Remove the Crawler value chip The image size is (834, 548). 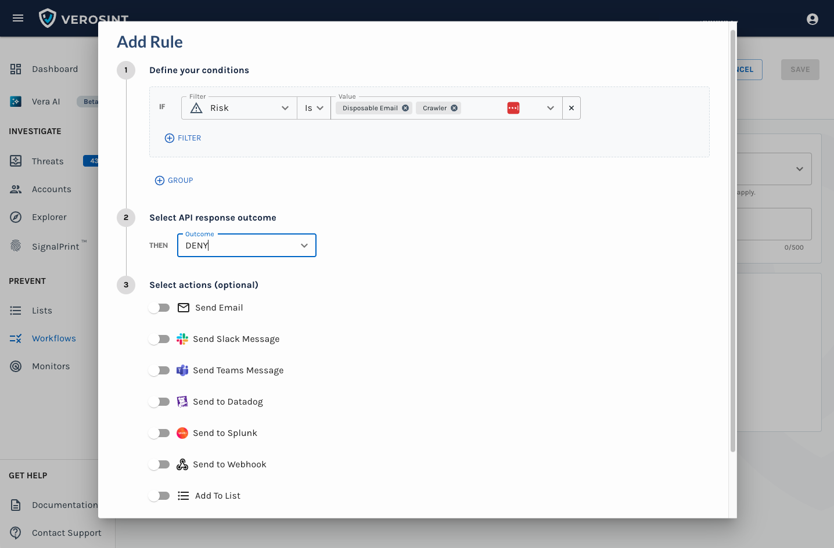[x=454, y=108]
